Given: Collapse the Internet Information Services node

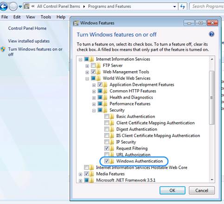Looking at the screenshot, I should pos(80,59).
